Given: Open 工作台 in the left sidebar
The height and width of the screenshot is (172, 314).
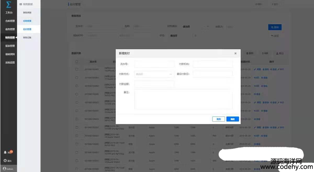Looking at the screenshot, I should (8, 13).
